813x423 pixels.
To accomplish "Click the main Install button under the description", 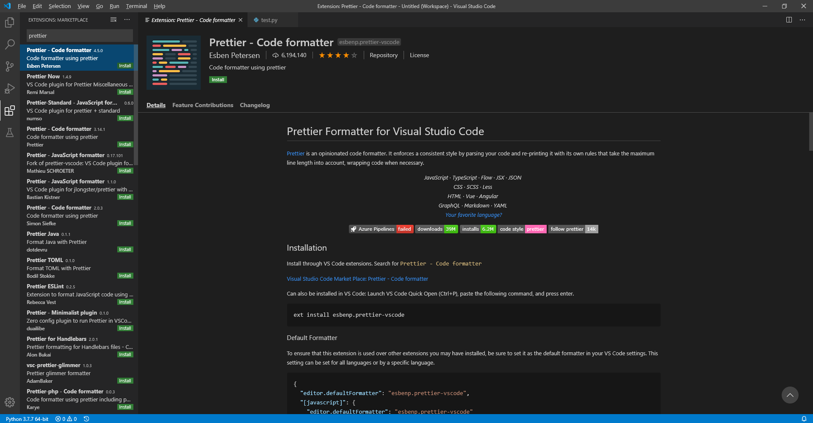I will (218, 80).
